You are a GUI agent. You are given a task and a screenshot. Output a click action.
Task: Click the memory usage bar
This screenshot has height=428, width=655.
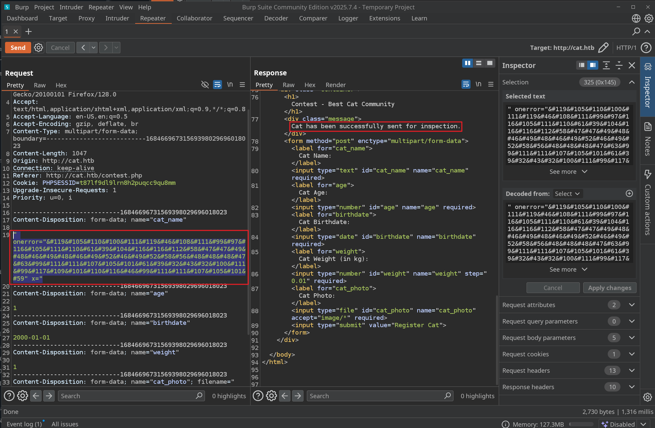click(581, 424)
